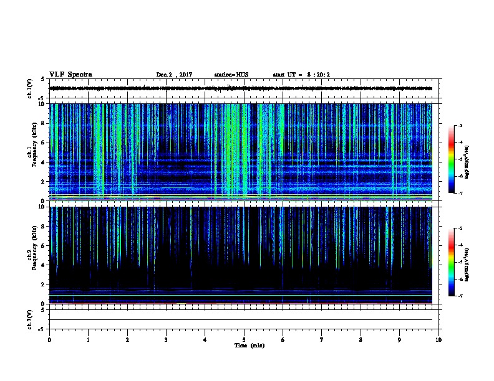Click time axis tick label "9"
494x381 pixels.
tap(399, 340)
